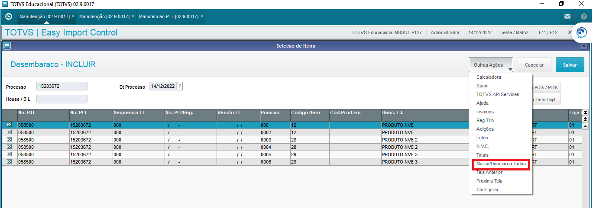593x212 pixels.
Task: Close the Selecao de Itens dialog
Action: pyautogui.click(x=583, y=46)
